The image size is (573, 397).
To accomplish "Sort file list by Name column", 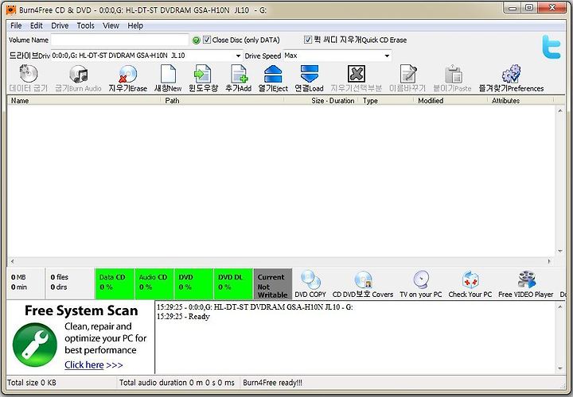I will [84, 101].
